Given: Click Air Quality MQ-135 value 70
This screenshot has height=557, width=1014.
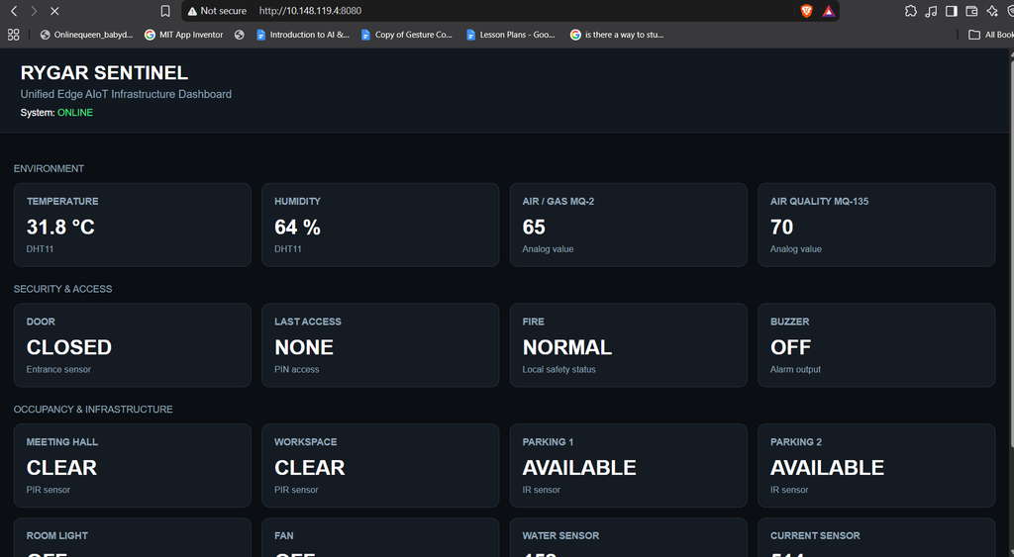Looking at the screenshot, I should tap(781, 227).
